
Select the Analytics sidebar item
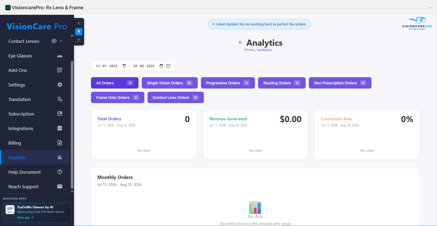click(36, 158)
